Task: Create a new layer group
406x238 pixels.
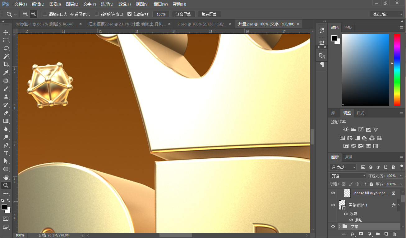Action: 378,234
